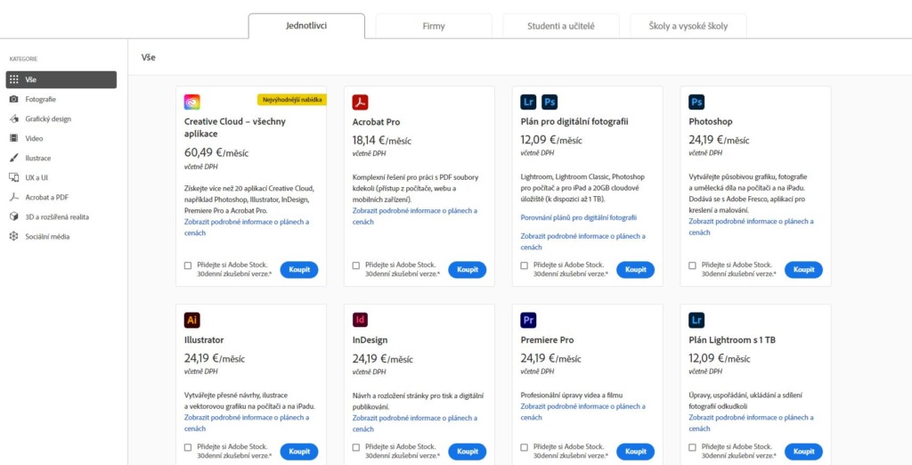
Task: Click the Ps icon on Photoshop card
Action: pos(696,102)
